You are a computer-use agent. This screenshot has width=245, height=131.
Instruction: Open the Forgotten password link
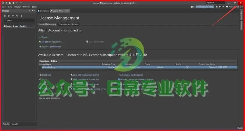(52, 42)
